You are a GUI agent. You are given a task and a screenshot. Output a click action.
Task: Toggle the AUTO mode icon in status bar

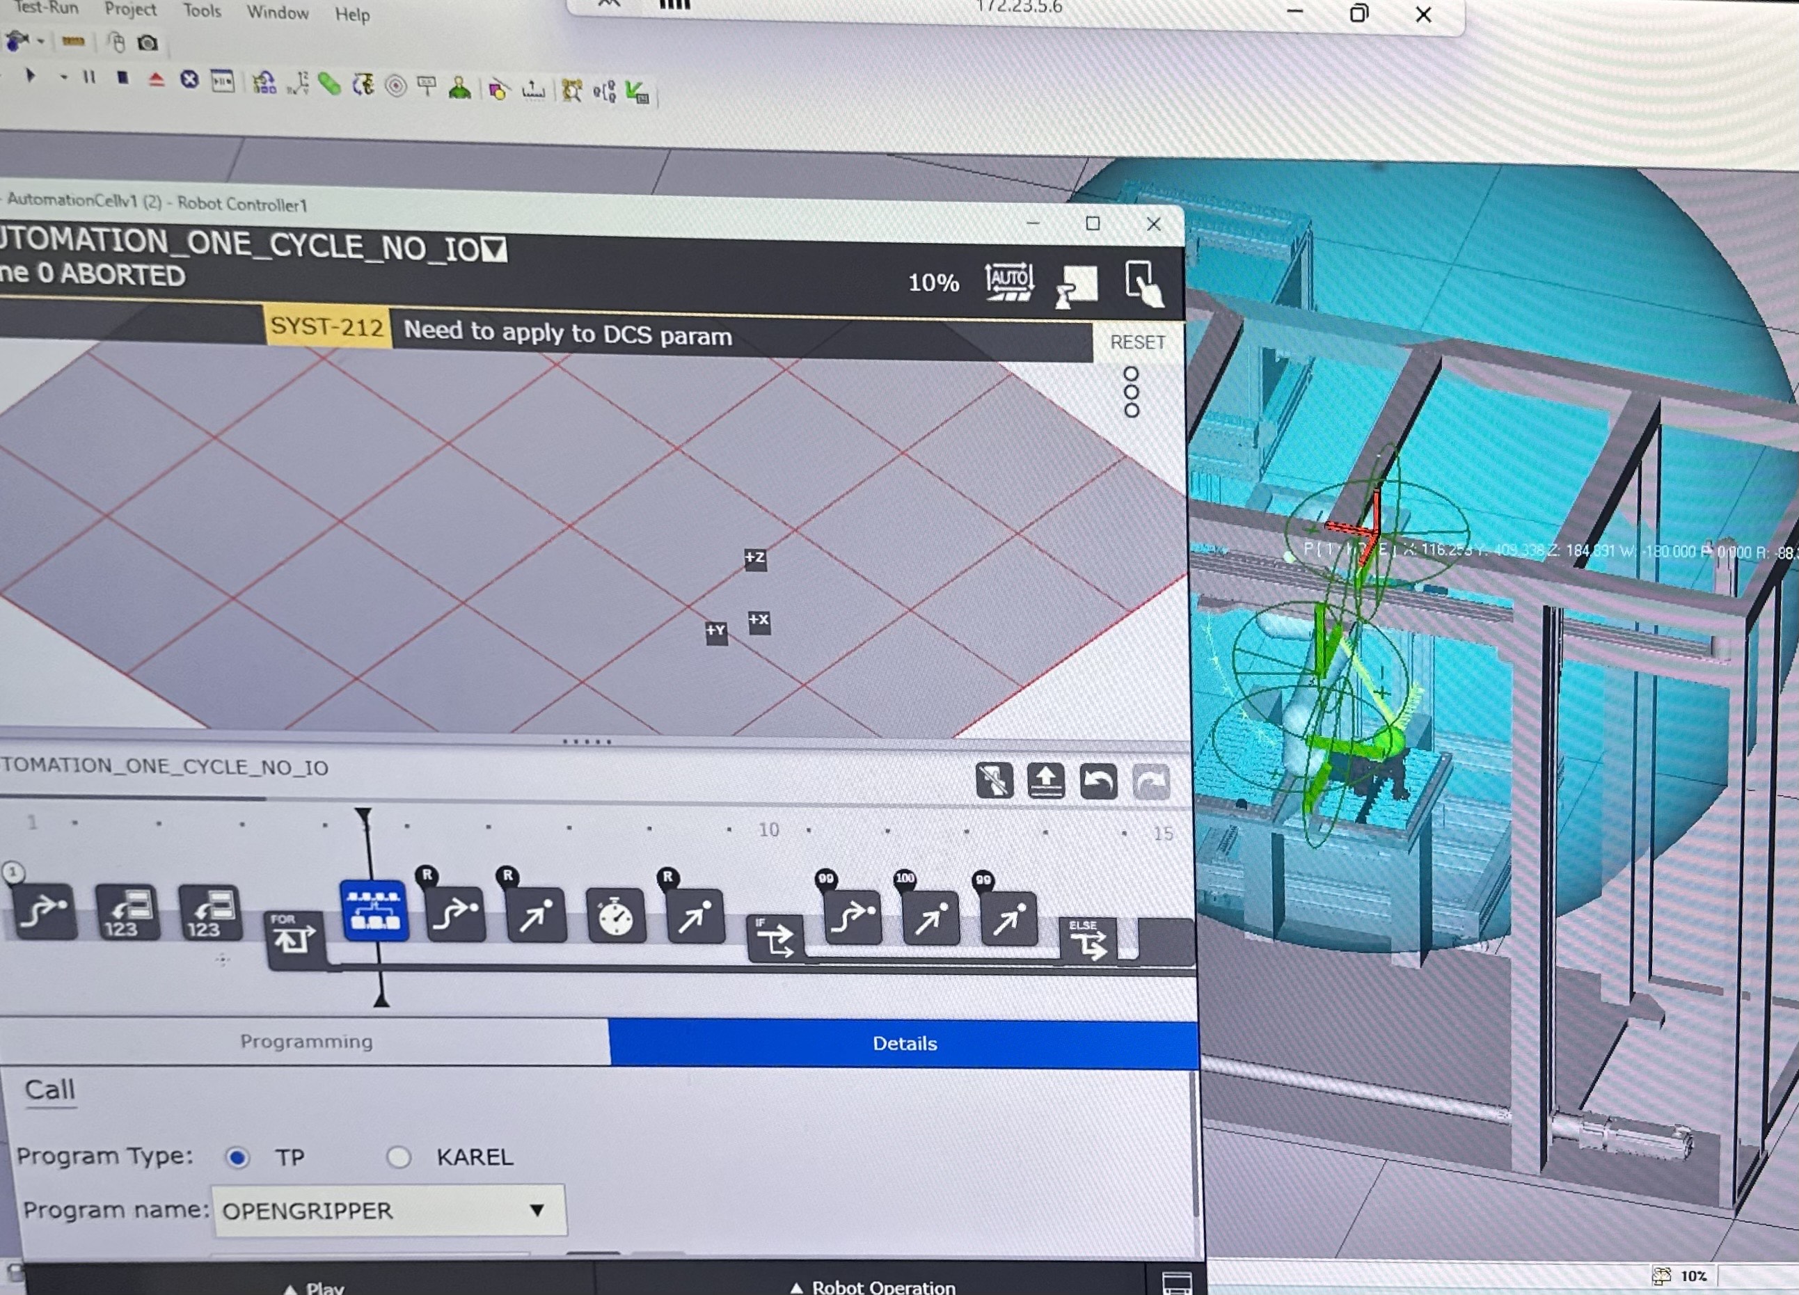pos(1009,283)
